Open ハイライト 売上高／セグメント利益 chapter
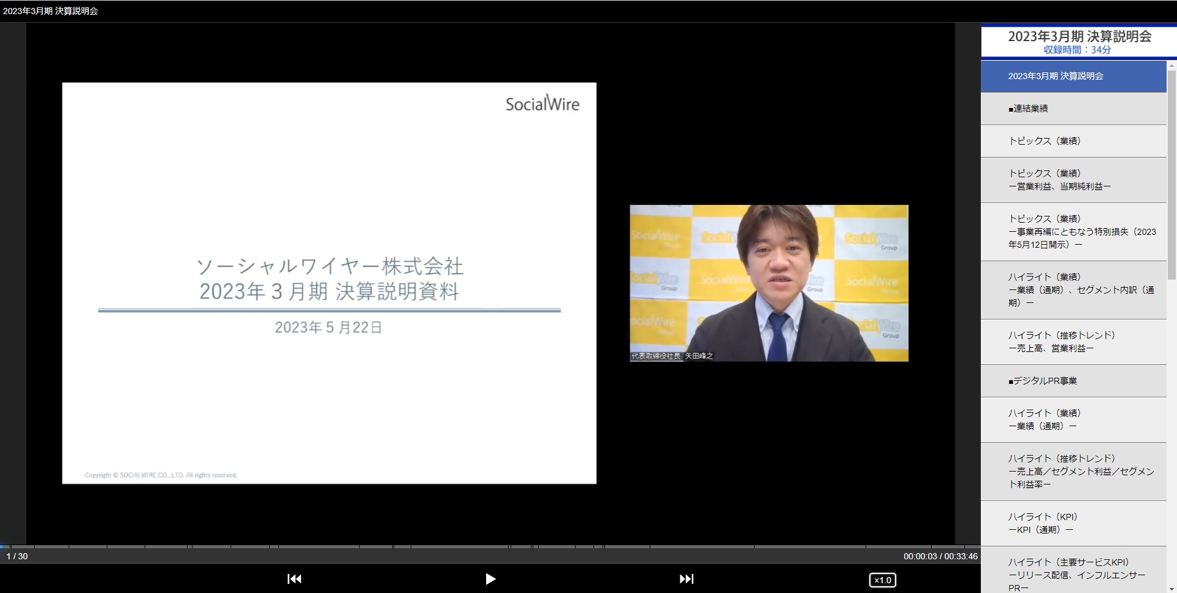Screen dimensions: 1177x593 1073,472
